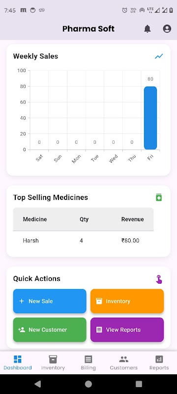Screen dimensions: 177x394
Task: Click the New Sale button
Action: pos(50,301)
